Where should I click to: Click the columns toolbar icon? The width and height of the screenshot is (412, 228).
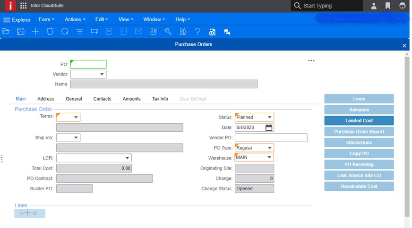(183, 32)
